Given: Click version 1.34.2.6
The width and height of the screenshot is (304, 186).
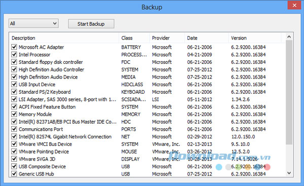Looking at the screenshot, I should 241,99.
